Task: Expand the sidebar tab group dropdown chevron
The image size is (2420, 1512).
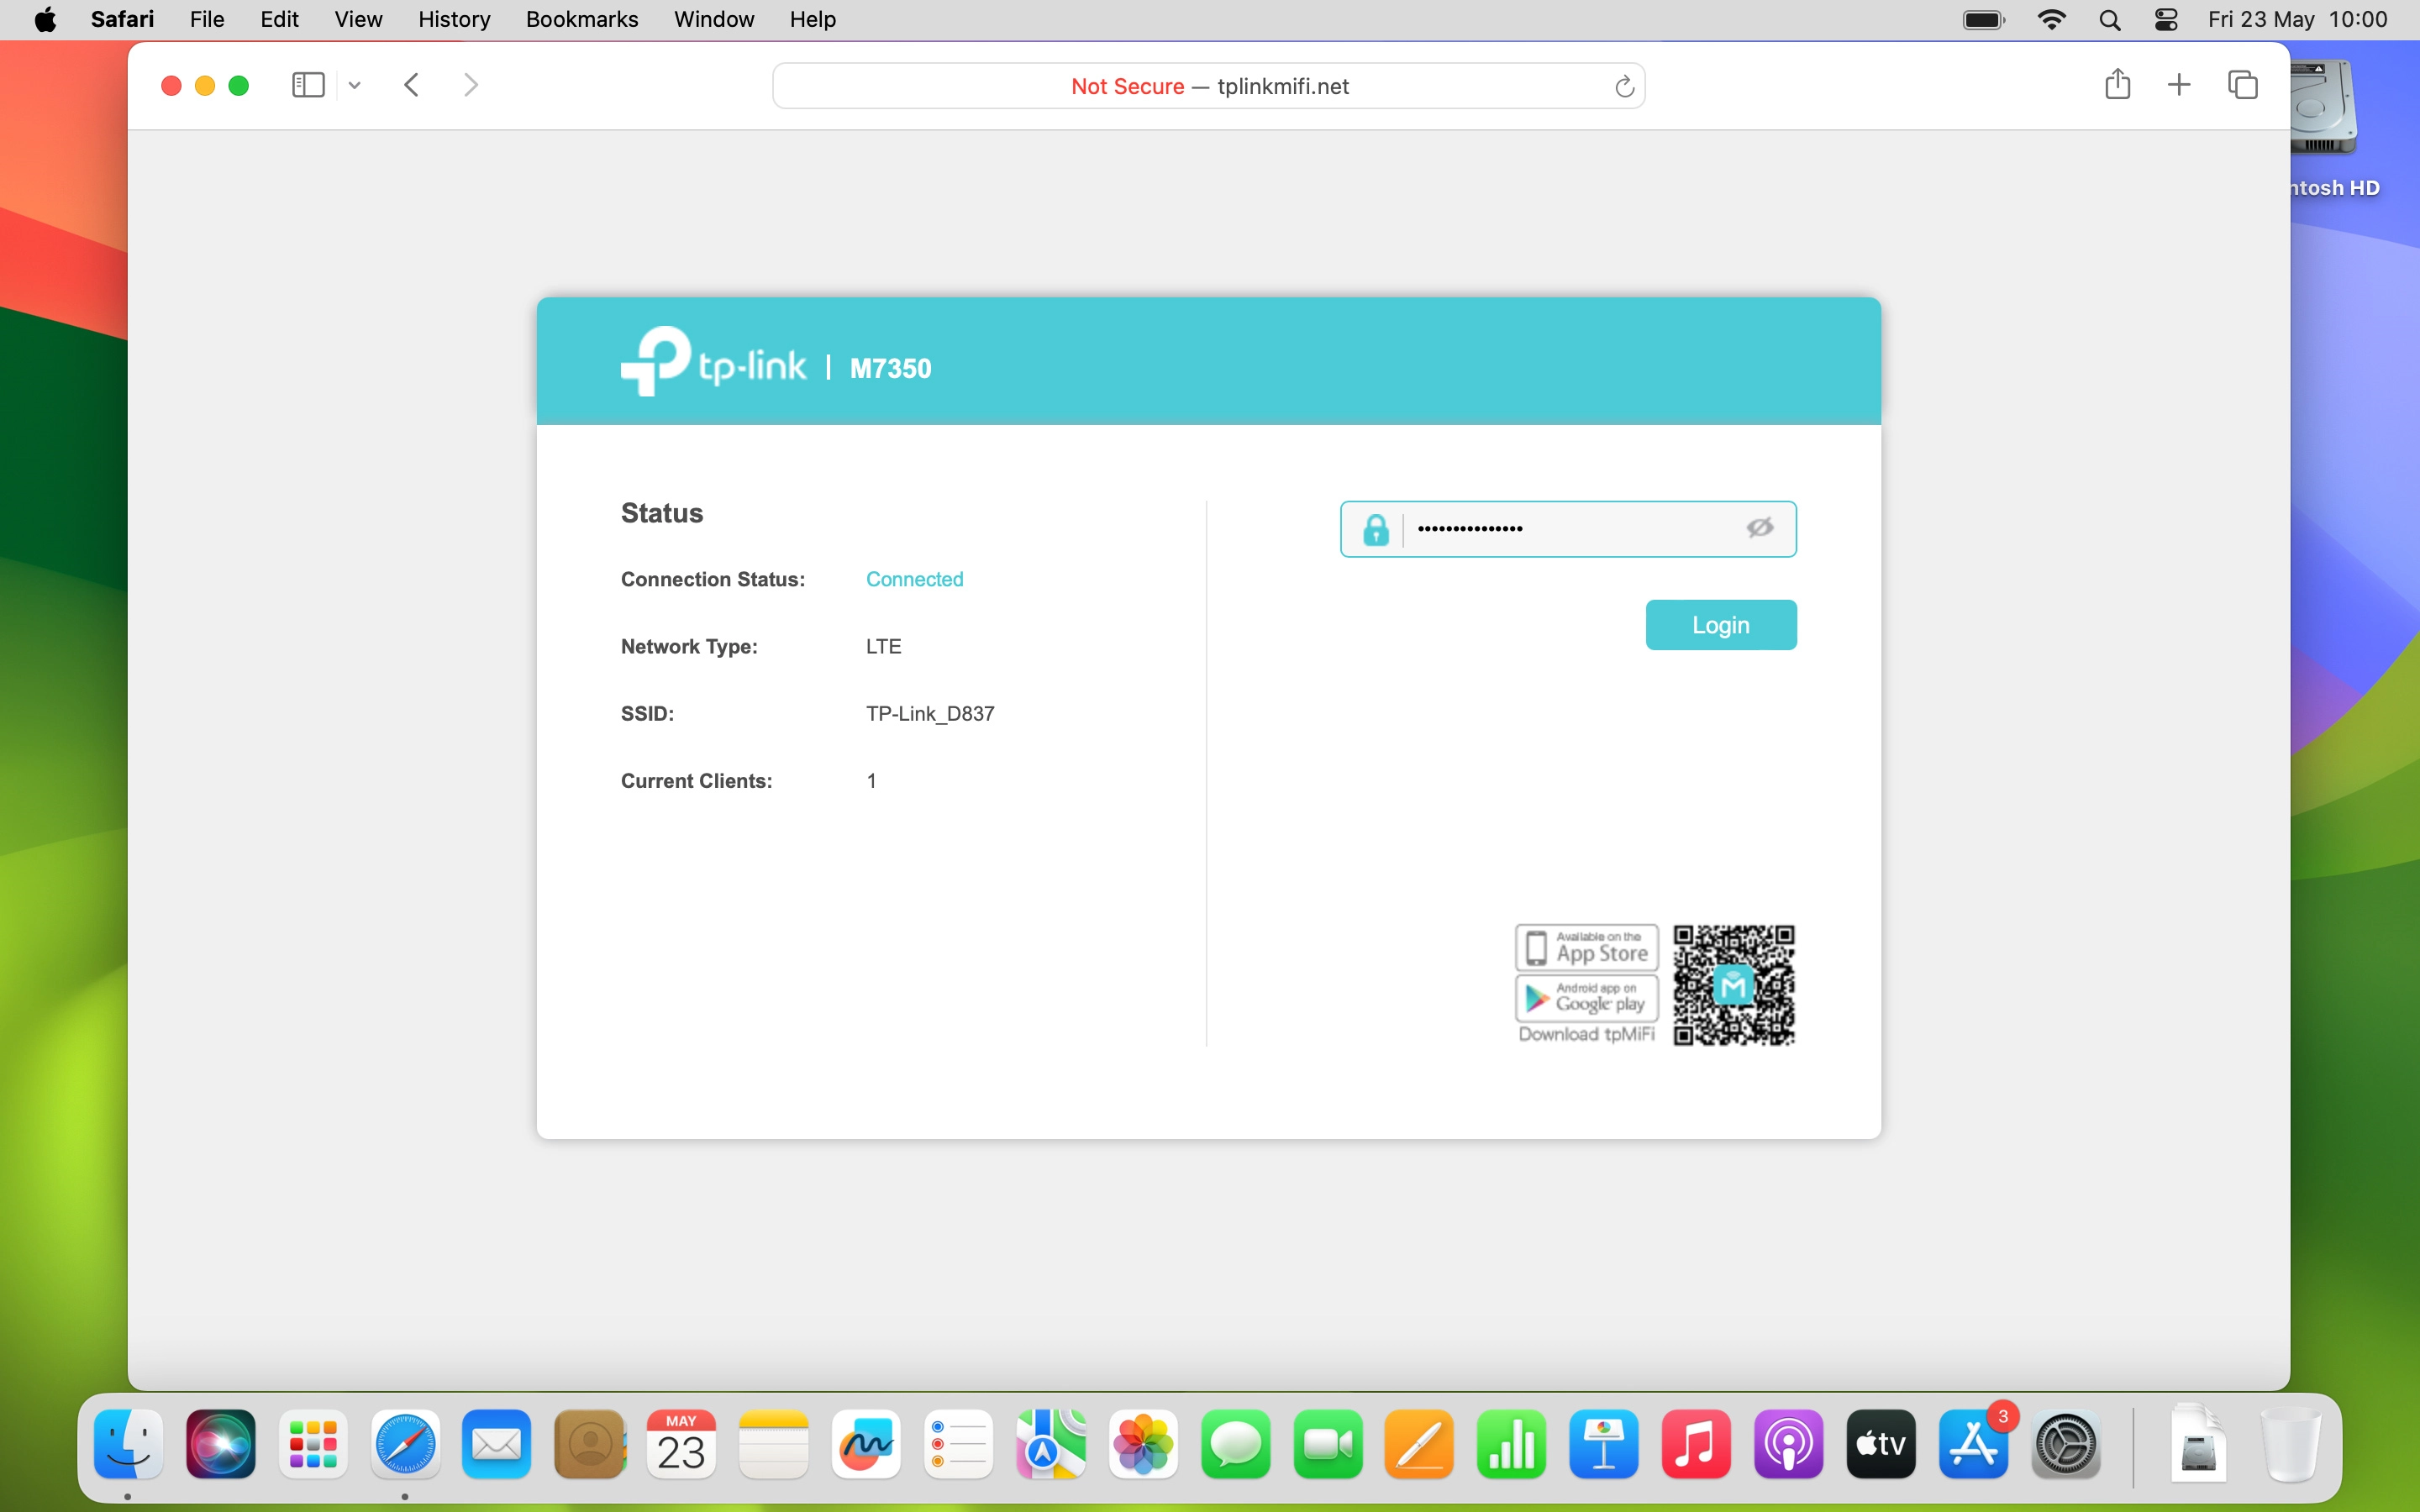Action: pyautogui.click(x=354, y=86)
